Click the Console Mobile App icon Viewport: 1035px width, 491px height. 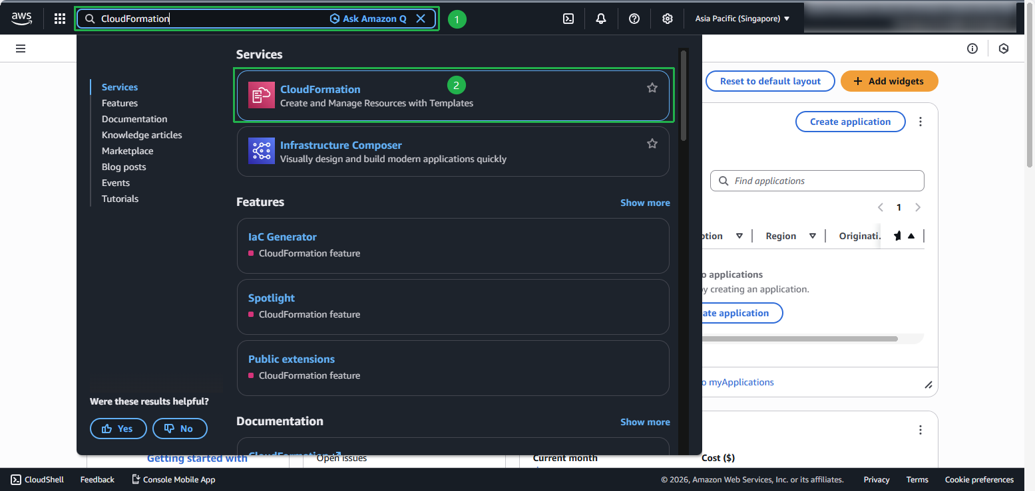[x=135, y=479]
